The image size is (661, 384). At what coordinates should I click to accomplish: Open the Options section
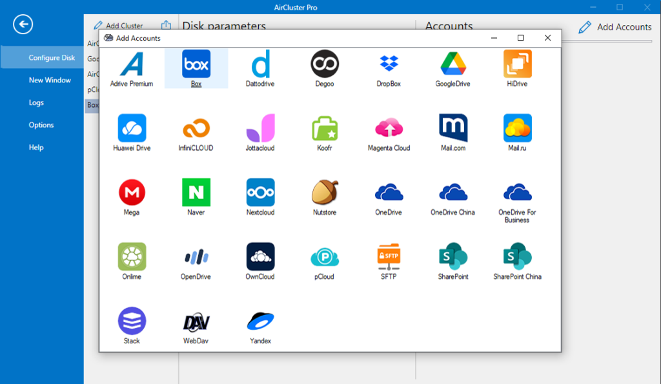(42, 124)
